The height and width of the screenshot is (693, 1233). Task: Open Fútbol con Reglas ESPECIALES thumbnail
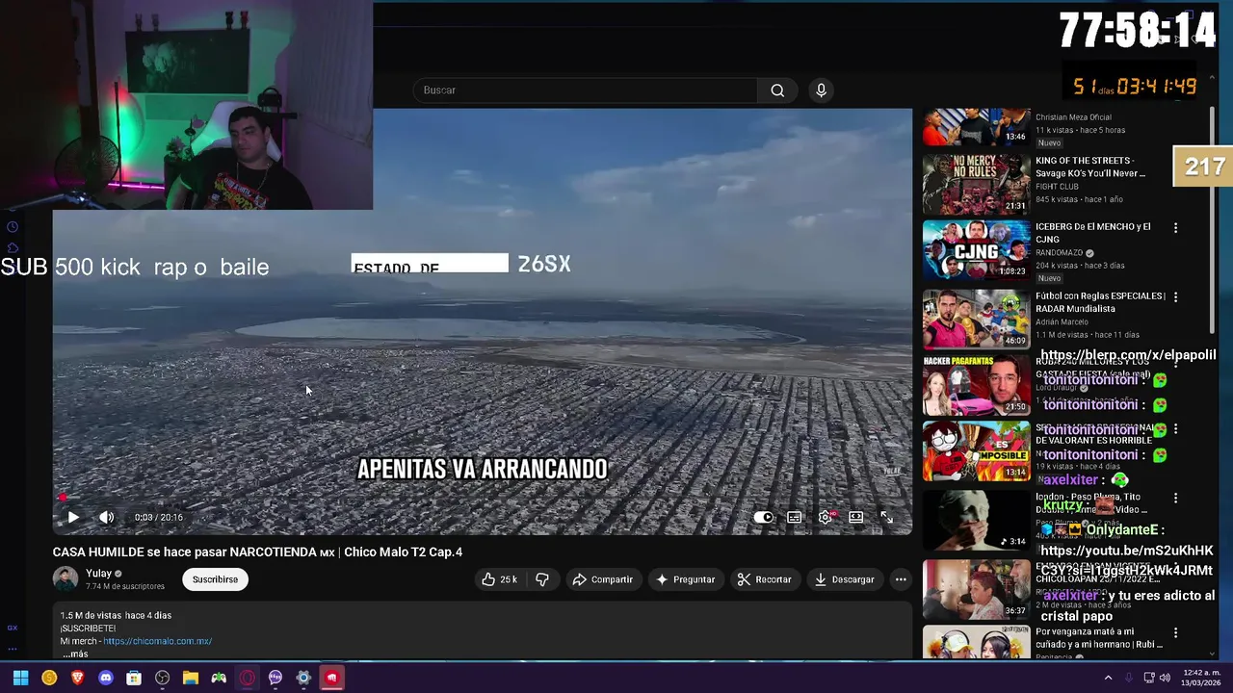[976, 320]
